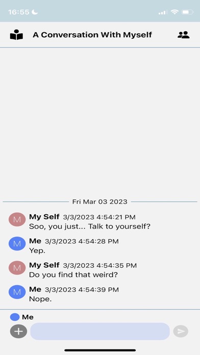This screenshot has height=355, width=200.
Task: Select the 'Yep.' message text
Action: [37, 251]
